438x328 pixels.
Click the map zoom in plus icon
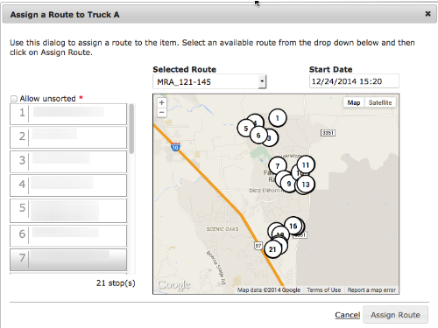(162, 102)
